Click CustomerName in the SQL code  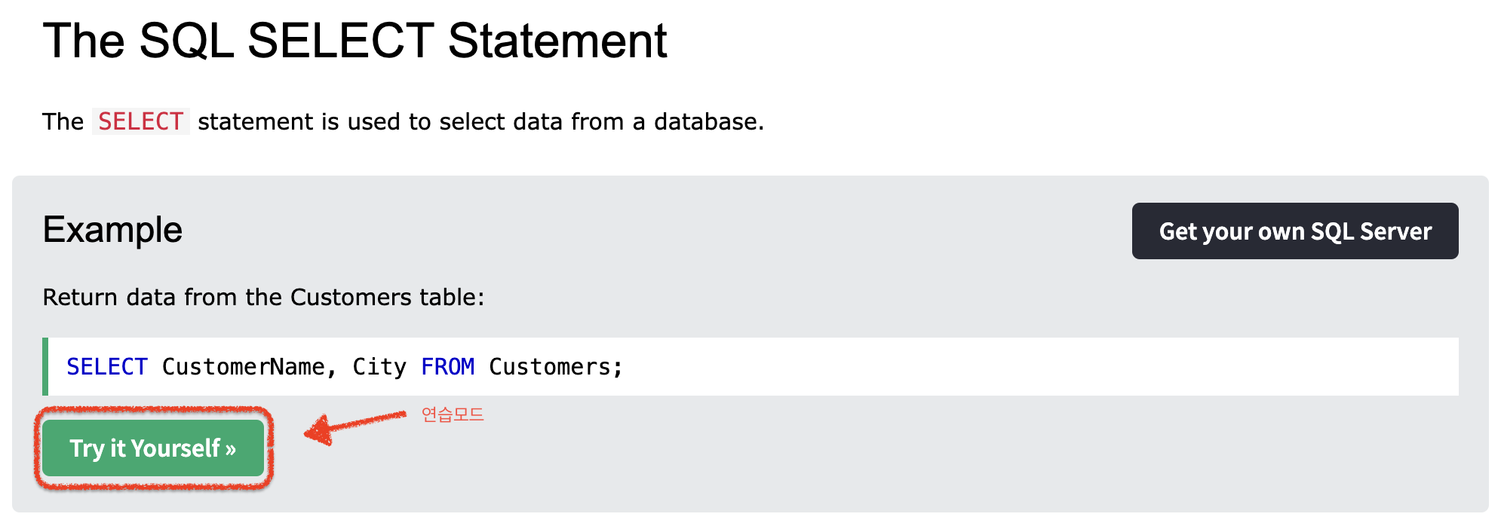click(x=244, y=367)
